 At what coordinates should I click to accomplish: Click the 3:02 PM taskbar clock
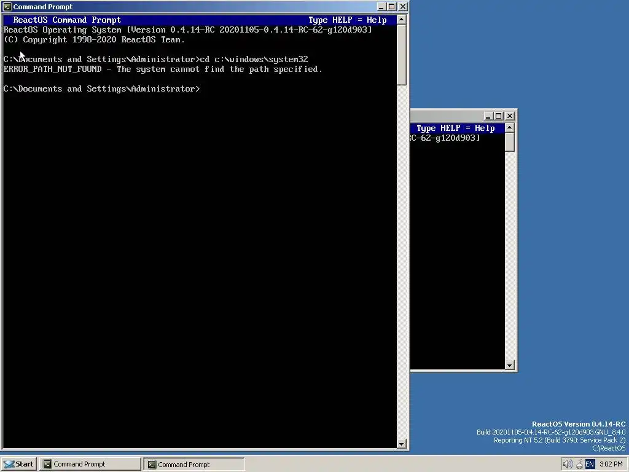(611, 464)
